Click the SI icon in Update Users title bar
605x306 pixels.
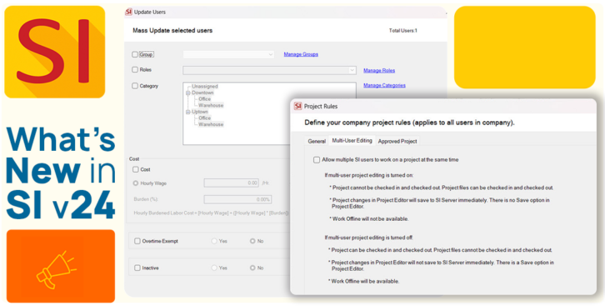129,12
